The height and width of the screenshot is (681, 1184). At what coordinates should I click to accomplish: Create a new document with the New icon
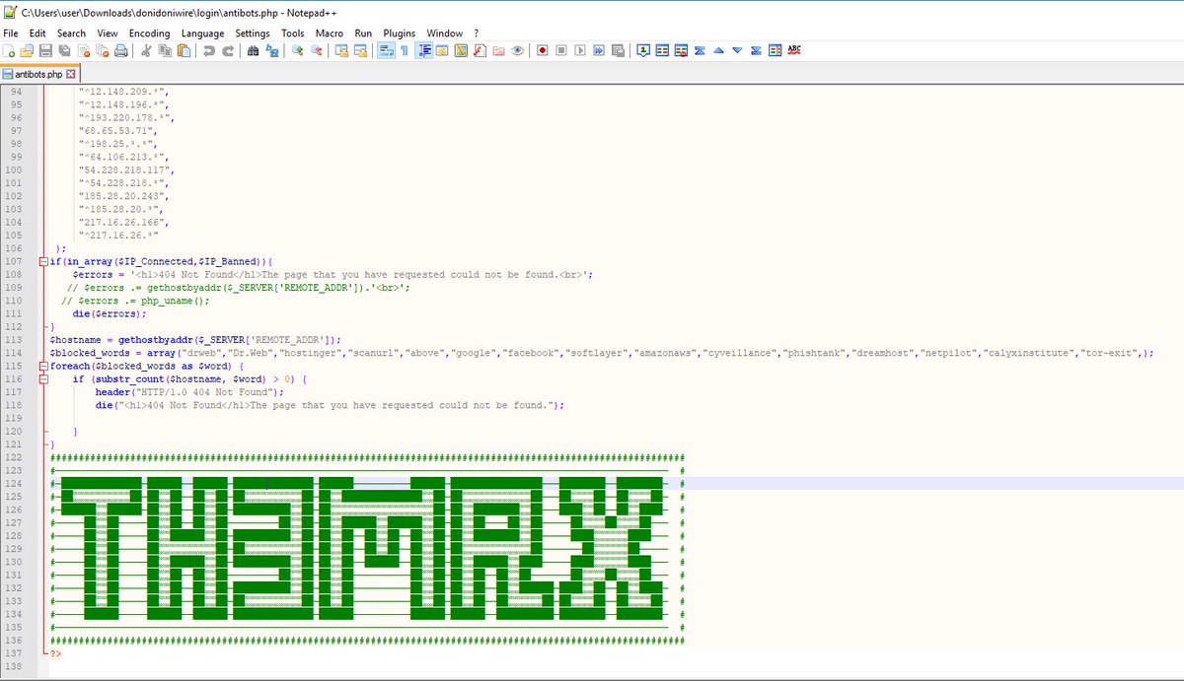tap(10, 50)
